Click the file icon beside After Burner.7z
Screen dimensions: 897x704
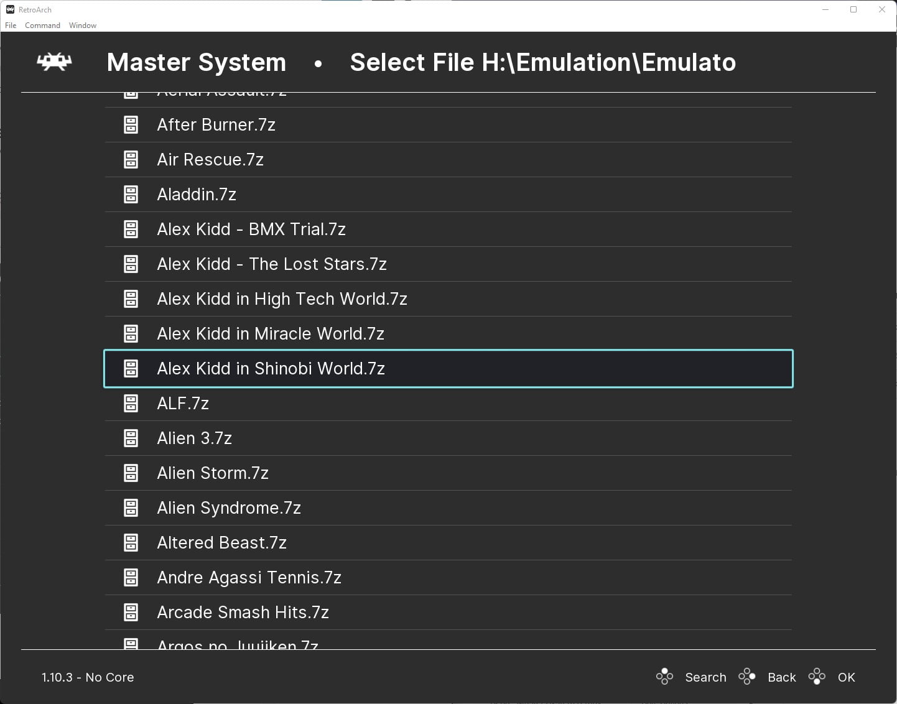coord(131,124)
